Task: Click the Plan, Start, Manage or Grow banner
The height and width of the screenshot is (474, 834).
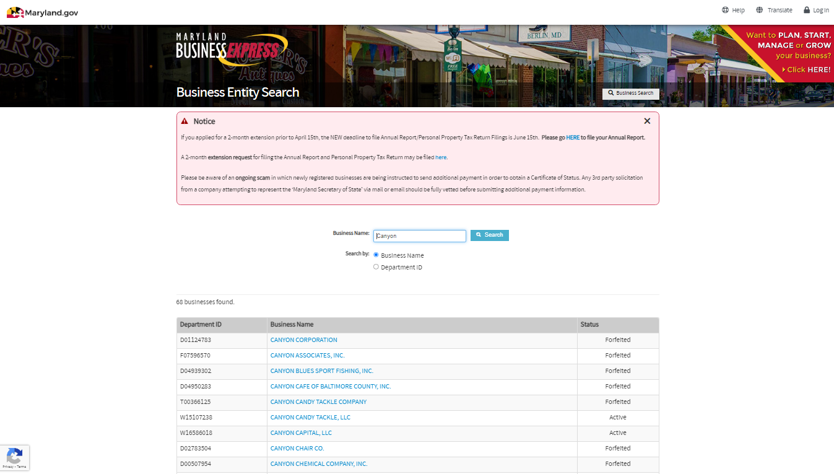Action: 786,53
